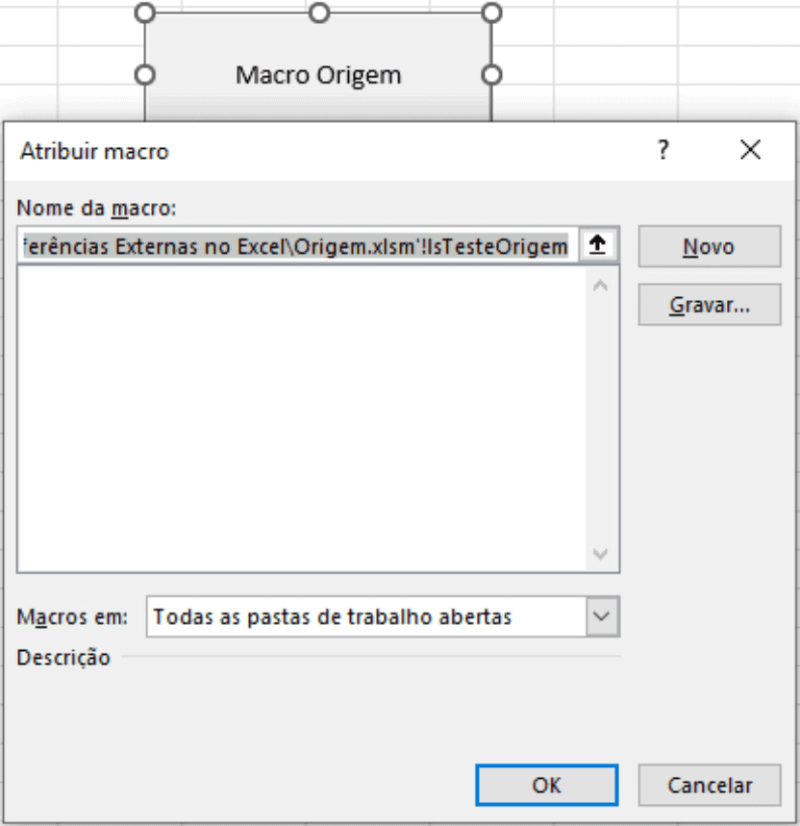Select the Macro Origem button shape
Screen dimensions: 800x826
(318, 74)
